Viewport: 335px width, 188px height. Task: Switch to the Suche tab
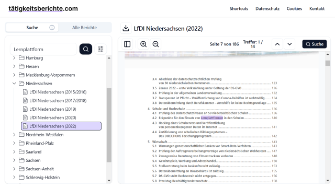[x=32, y=28]
